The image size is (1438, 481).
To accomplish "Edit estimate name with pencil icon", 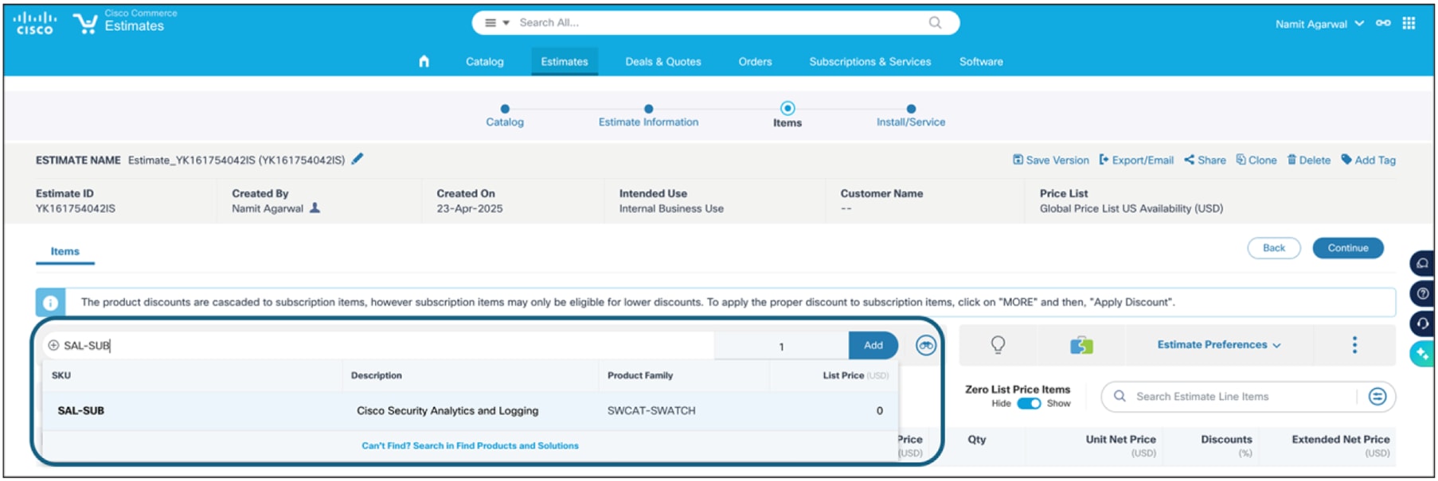I will (358, 159).
